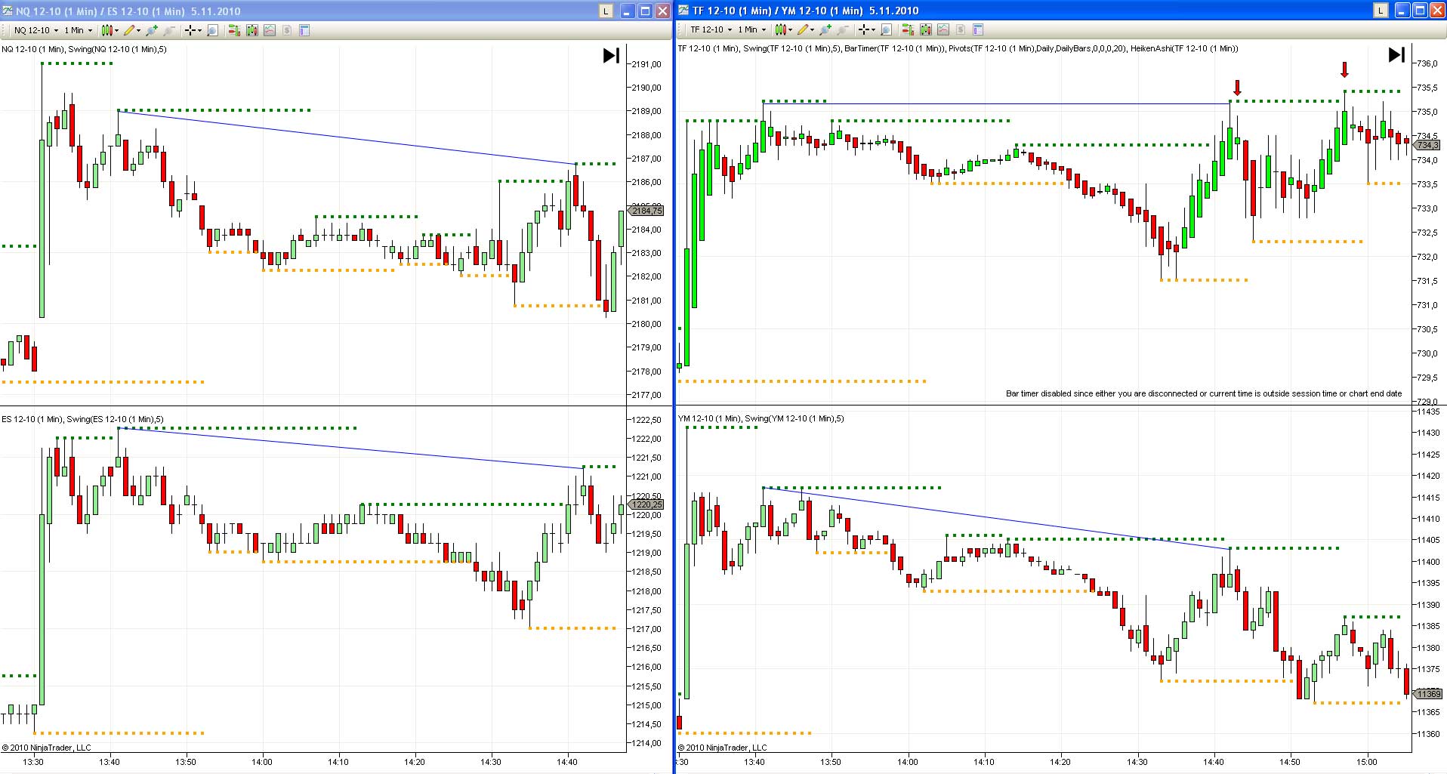The width and height of the screenshot is (1447, 774).
Task: Click the zoom frame magnifier icon in the TF/YM window
Action: tap(886, 29)
